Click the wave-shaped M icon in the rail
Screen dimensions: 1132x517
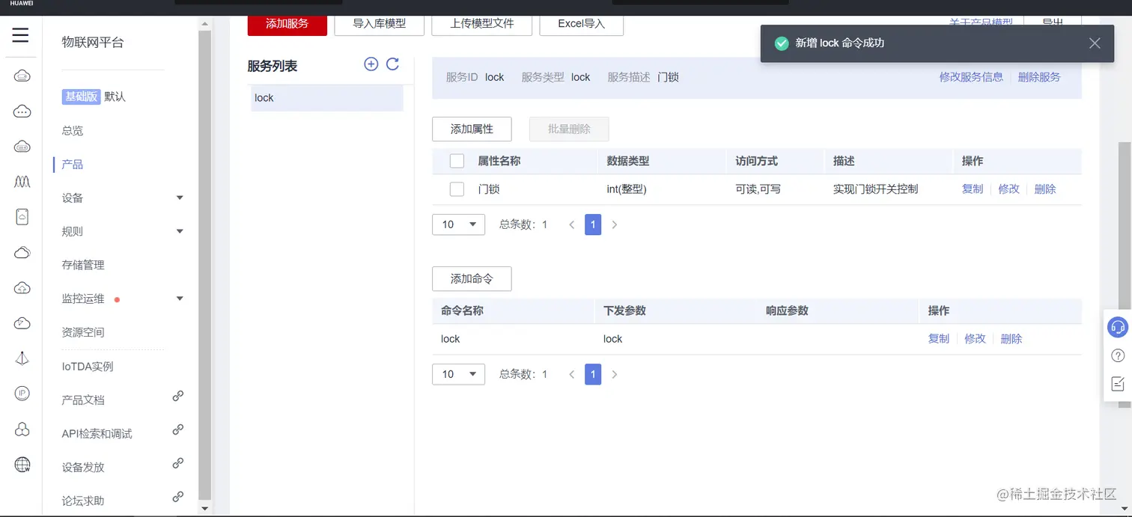point(22,182)
